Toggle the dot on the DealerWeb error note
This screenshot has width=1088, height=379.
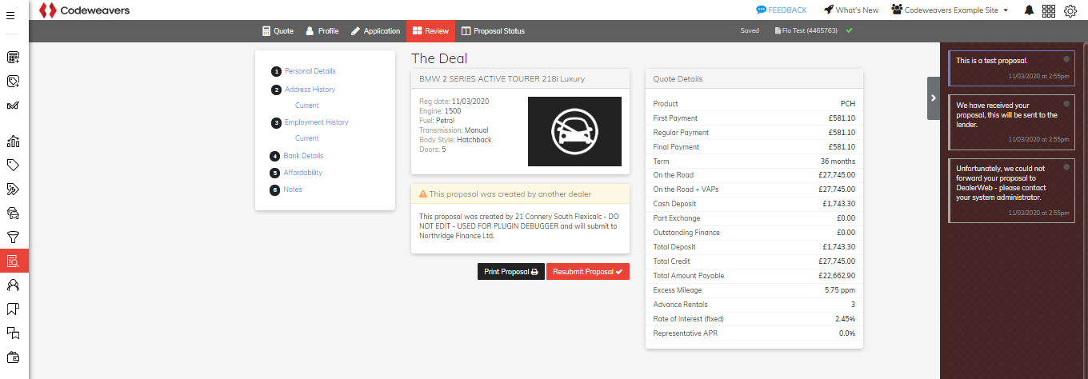click(1066, 168)
